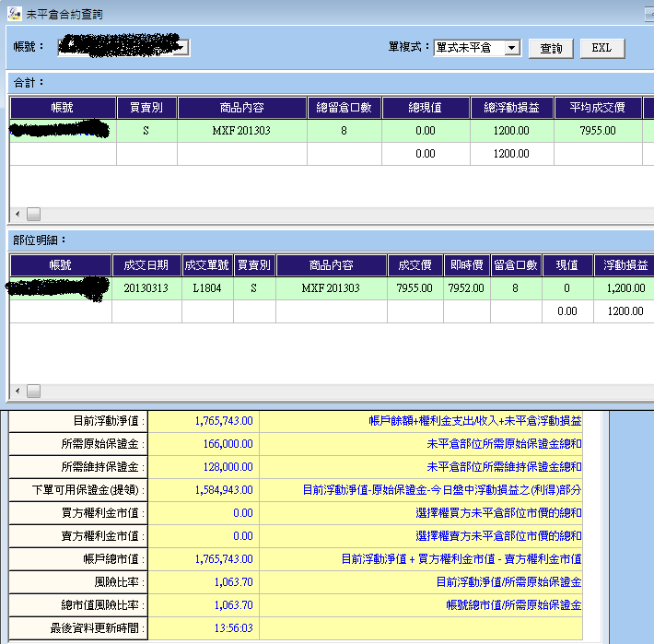Screen dimensions: 654x644
Task: Click the 查詢 query button
Action: click(551, 49)
